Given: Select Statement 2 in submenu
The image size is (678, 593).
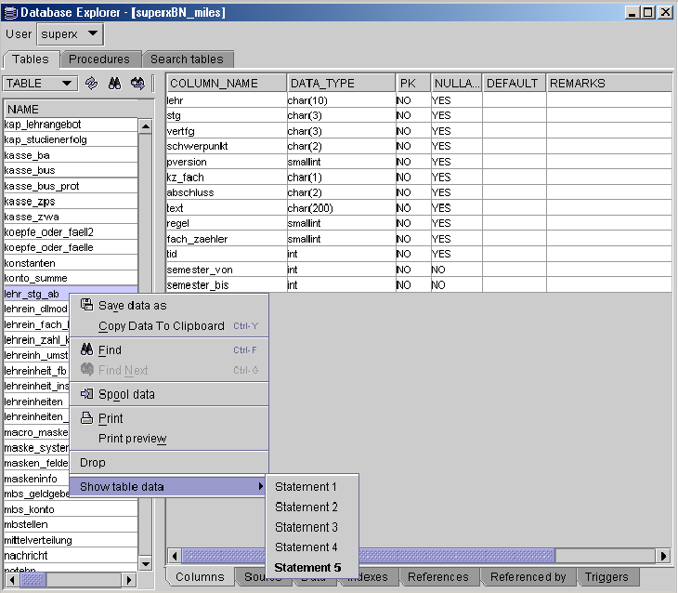Looking at the screenshot, I should (312, 507).
